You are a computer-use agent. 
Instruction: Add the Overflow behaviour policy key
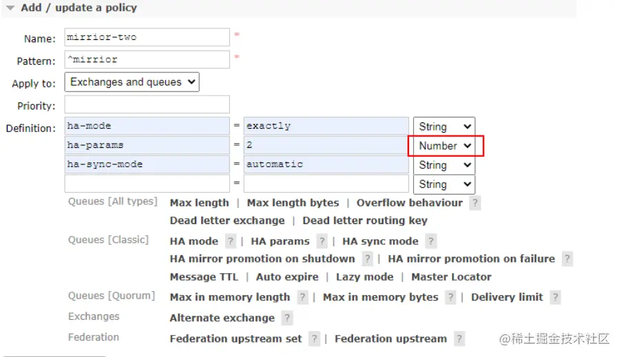pyautogui.click(x=410, y=203)
